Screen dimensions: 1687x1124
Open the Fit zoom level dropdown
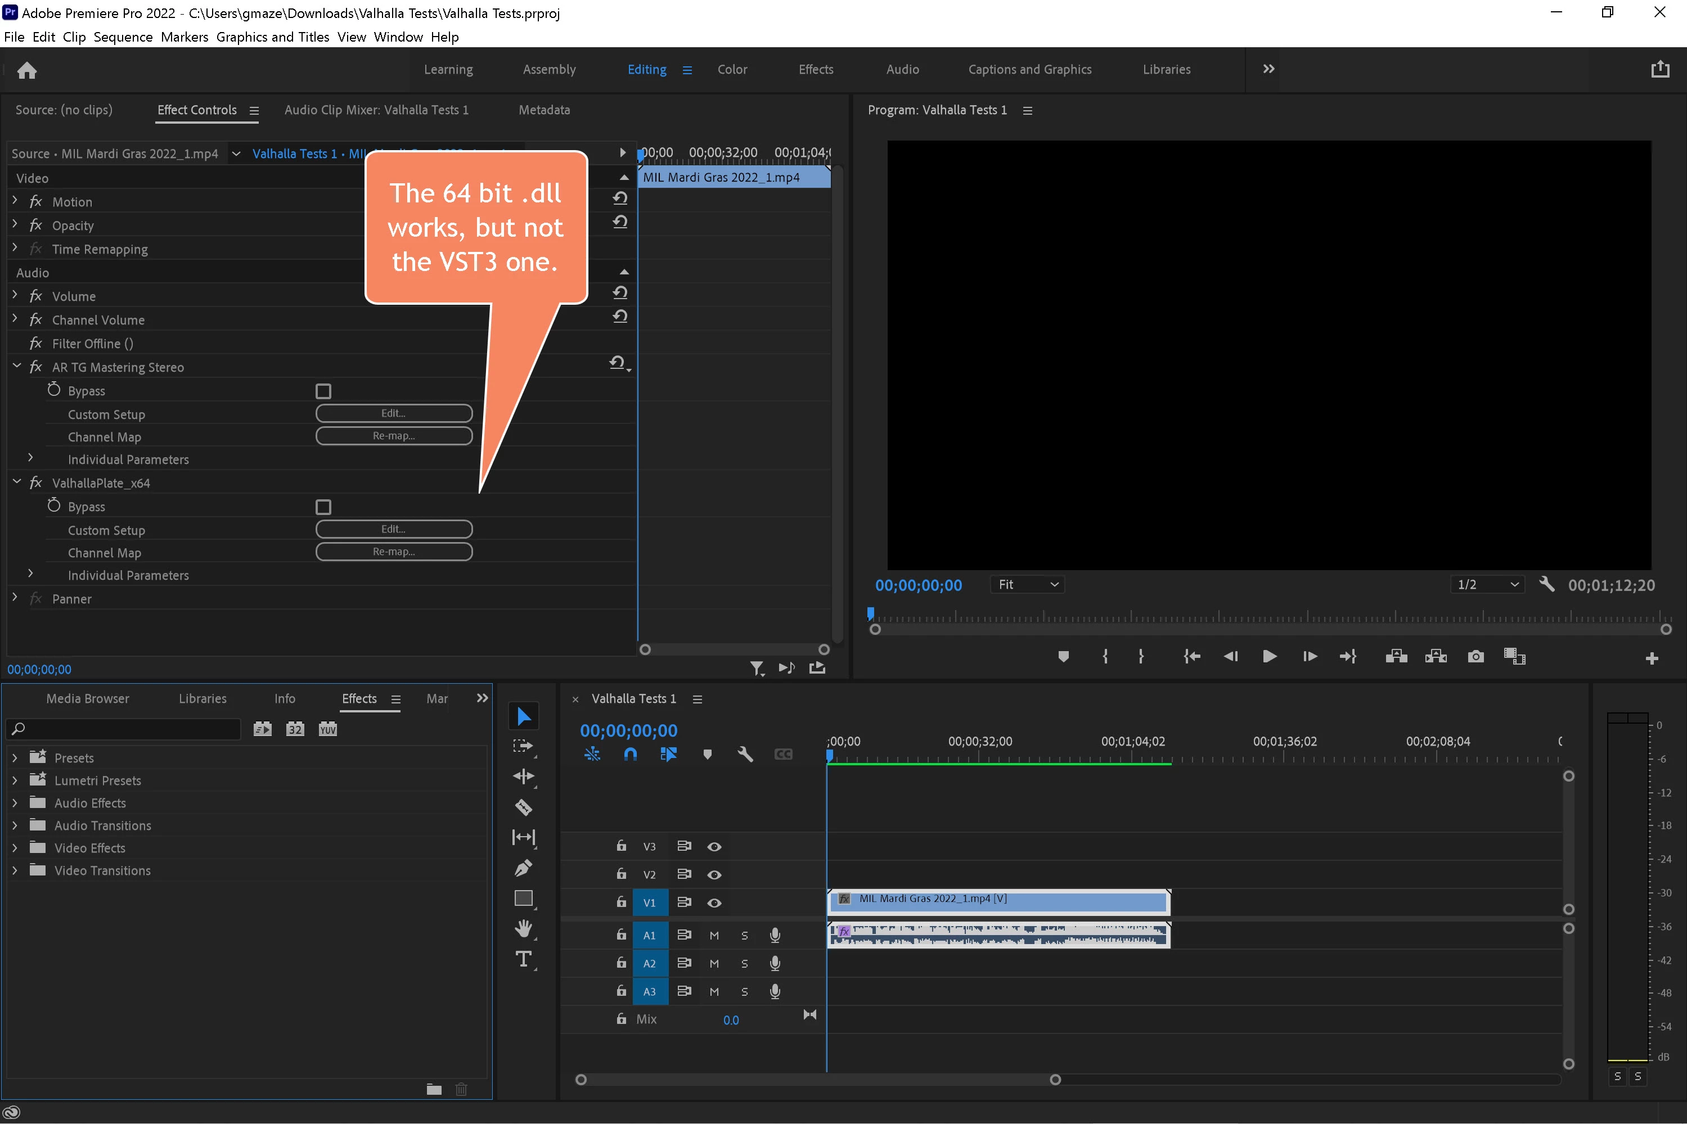pos(1027,585)
